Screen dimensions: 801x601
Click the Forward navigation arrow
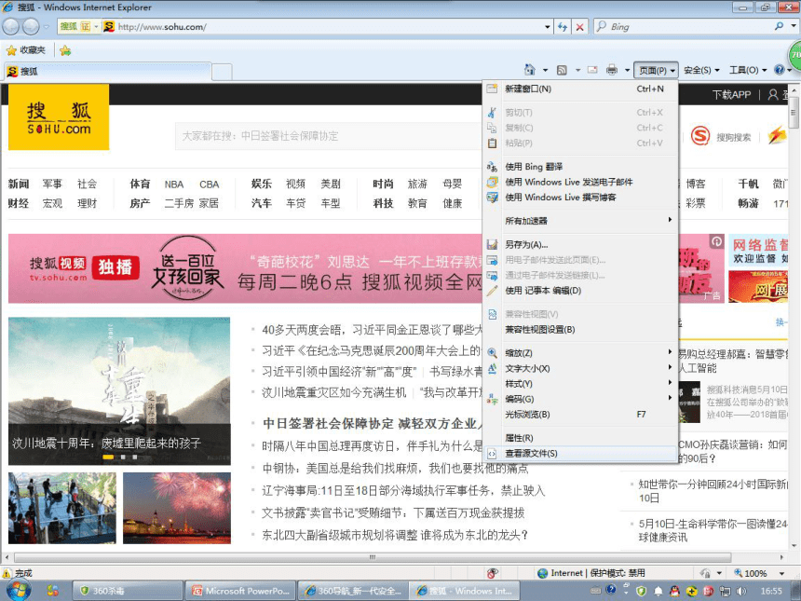tap(31, 27)
